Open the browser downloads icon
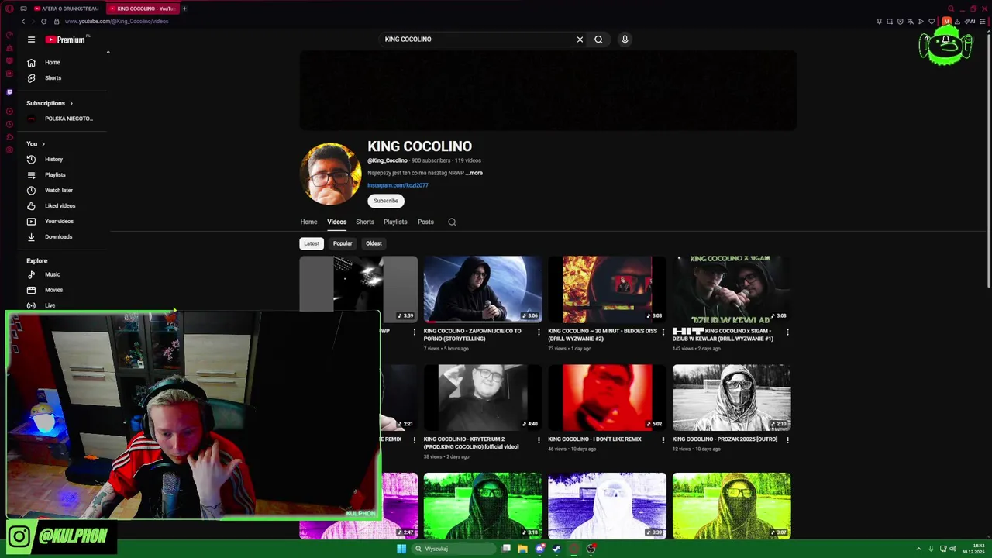 (x=957, y=22)
